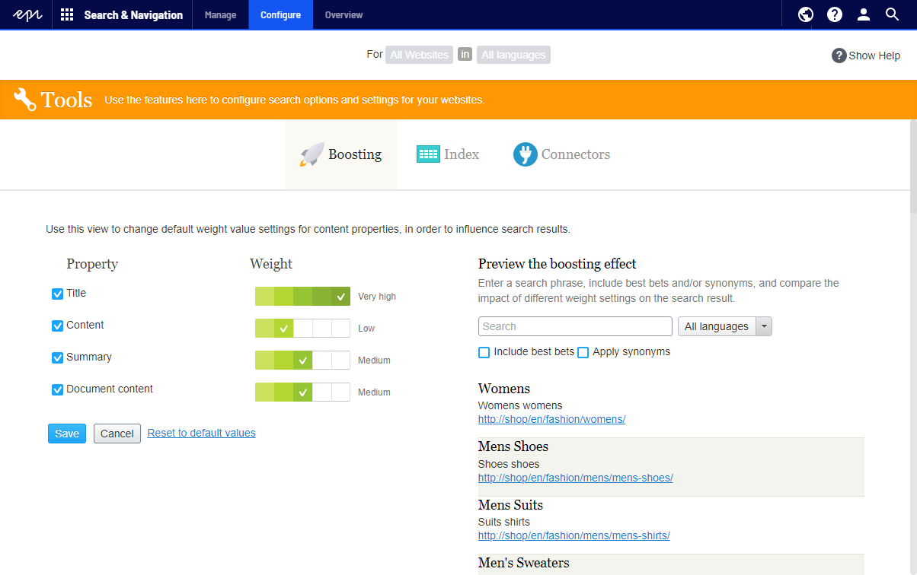Switch to the Manage tab
Viewport: 917px width, 575px height.
point(220,14)
